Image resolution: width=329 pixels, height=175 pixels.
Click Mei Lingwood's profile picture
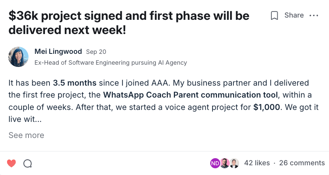[18, 57]
